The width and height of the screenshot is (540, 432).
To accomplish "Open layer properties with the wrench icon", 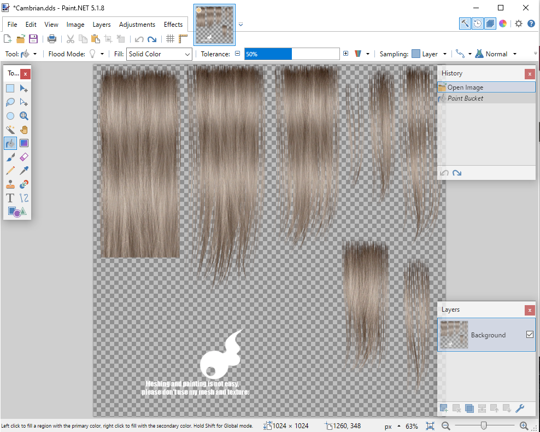I will [x=520, y=408].
